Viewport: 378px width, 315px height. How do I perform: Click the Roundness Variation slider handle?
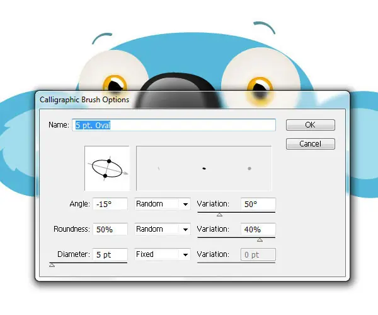pyautogui.click(x=260, y=240)
